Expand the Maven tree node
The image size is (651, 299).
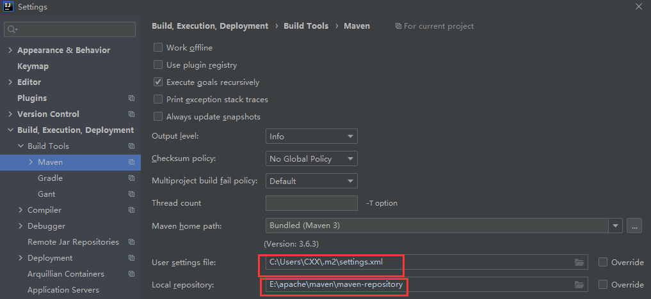pos(31,162)
